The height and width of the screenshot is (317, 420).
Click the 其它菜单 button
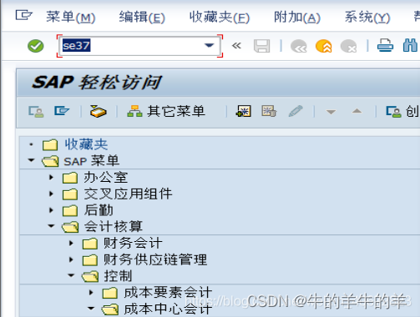166,112
